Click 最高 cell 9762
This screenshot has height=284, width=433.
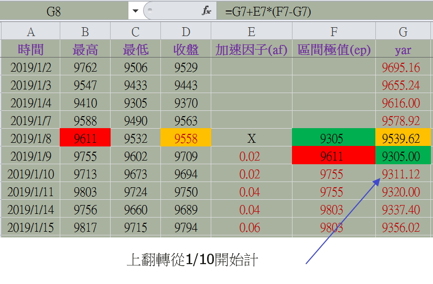click(85, 67)
